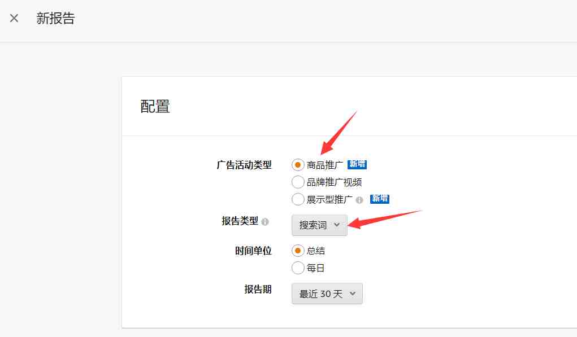
Task: Click the 新增 badge next to 展示型推广
Action: pyautogui.click(x=379, y=199)
